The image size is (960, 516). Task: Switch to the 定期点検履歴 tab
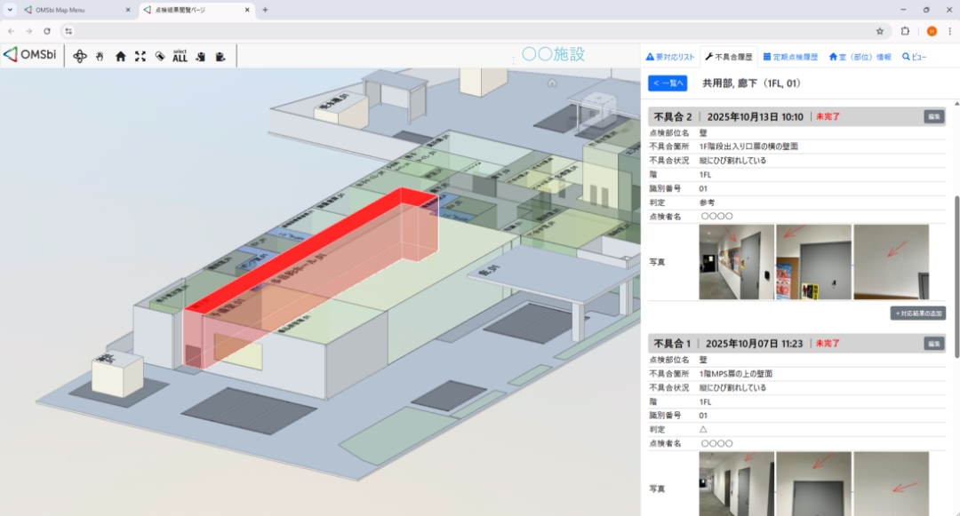point(791,56)
